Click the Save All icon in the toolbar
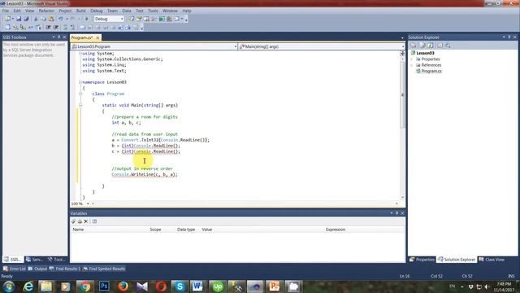This screenshot has width=520, height=293. (26, 19)
